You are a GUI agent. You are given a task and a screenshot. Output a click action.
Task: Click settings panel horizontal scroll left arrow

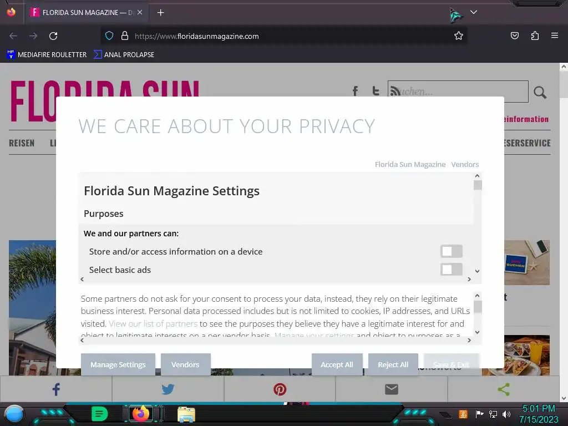pos(82,280)
